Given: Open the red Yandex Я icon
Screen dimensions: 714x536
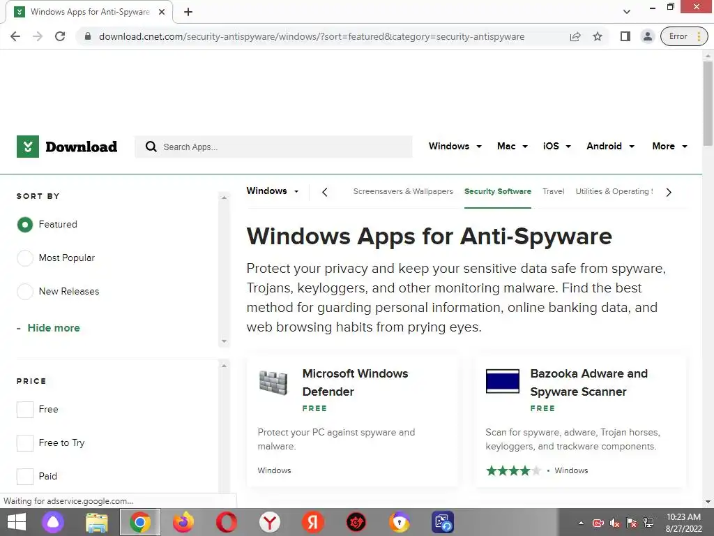Looking at the screenshot, I should pos(313,522).
